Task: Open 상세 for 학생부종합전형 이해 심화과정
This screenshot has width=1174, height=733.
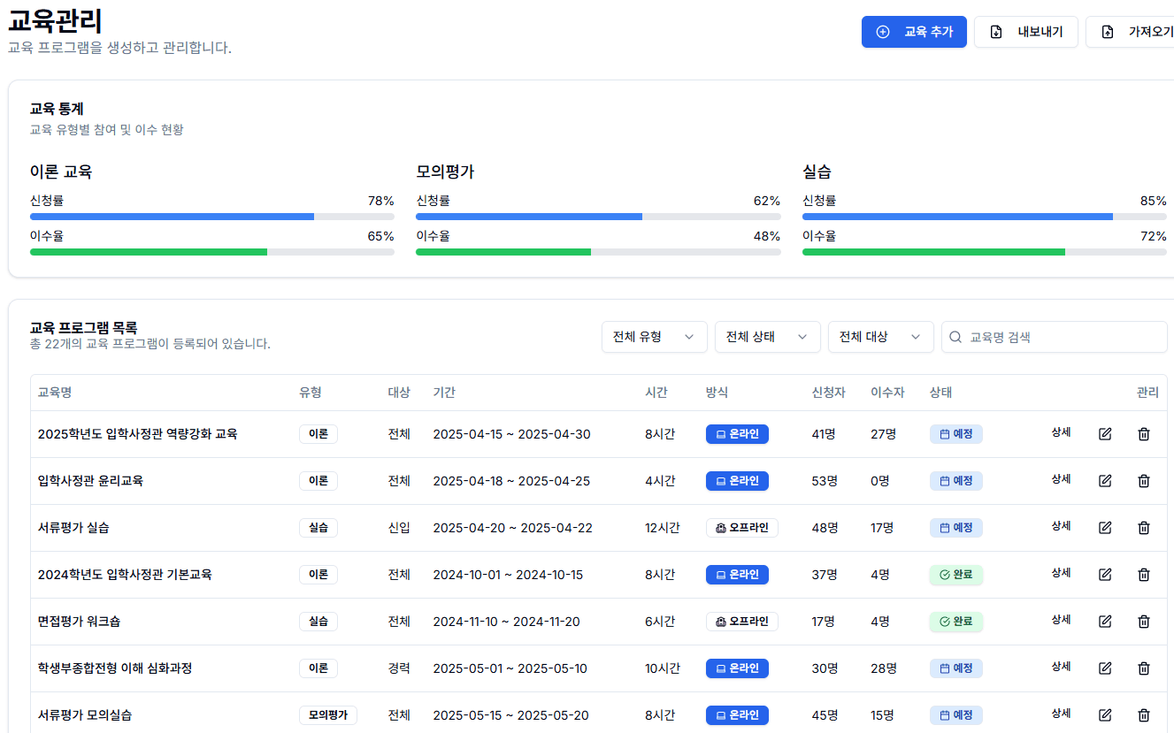Action: (x=1062, y=667)
